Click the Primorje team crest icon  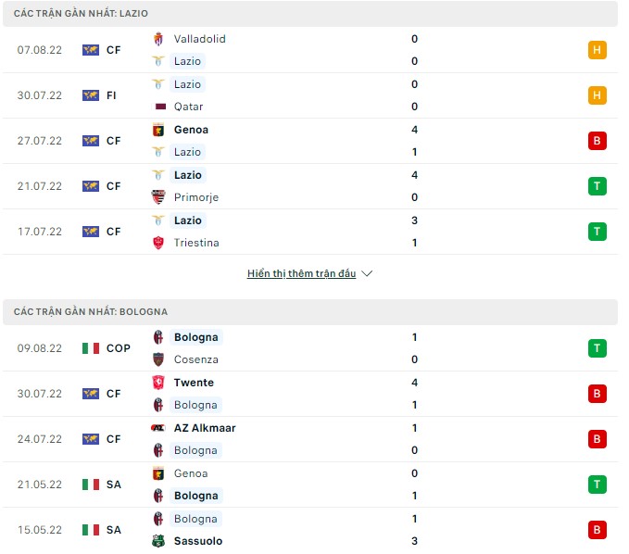158,197
